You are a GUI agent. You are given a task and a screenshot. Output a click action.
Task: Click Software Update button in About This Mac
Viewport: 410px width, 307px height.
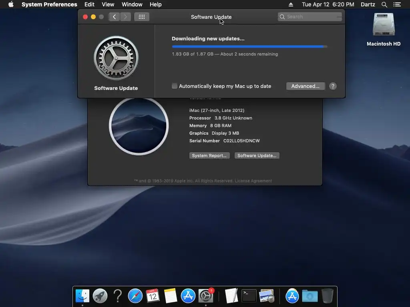257,155
